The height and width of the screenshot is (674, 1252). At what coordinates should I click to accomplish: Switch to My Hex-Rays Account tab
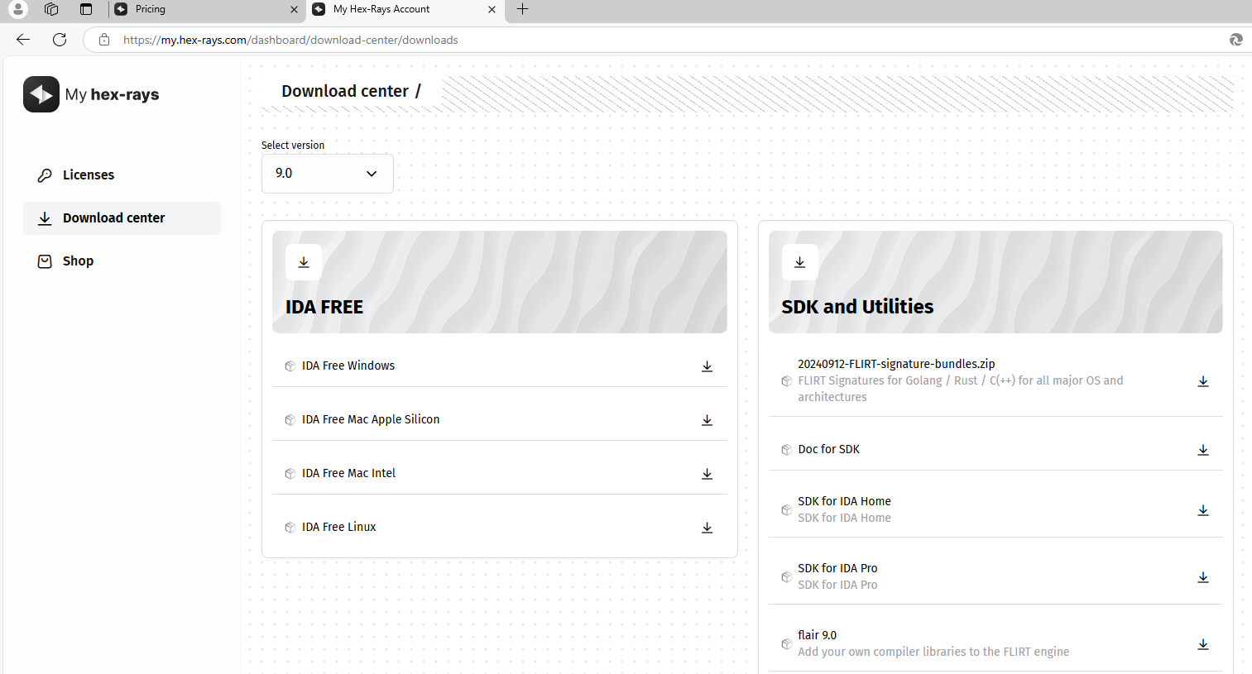[405, 10]
